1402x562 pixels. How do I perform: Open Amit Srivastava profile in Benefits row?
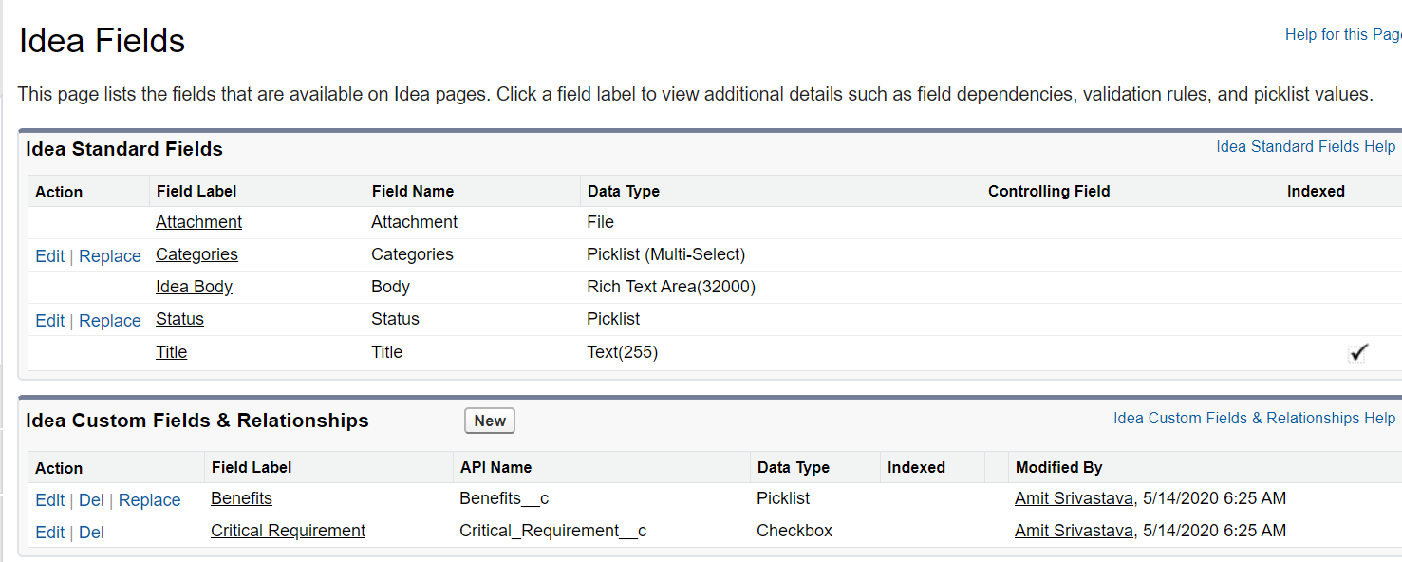(1074, 498)
